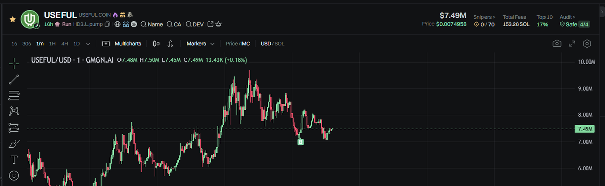605x186 pixels.
Task: Select the pattern drawing tool
Action: (x=14, y=111)
